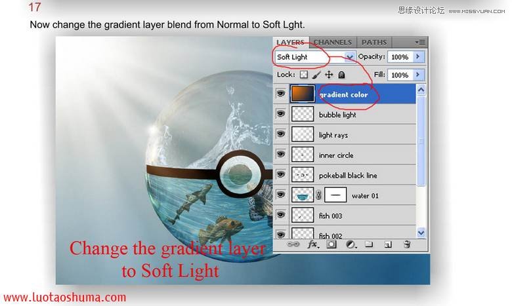Screen dimensions: 512x306
Task: Hide the fish 002 layer
Action: coord(281,234)
